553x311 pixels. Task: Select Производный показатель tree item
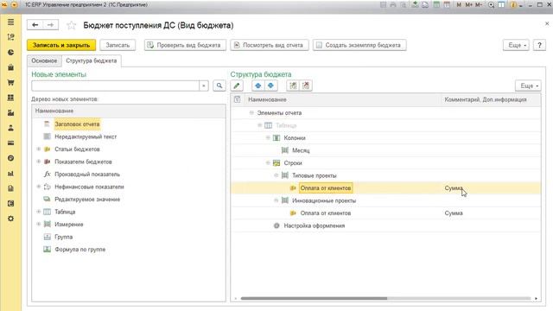pos(87,175)
